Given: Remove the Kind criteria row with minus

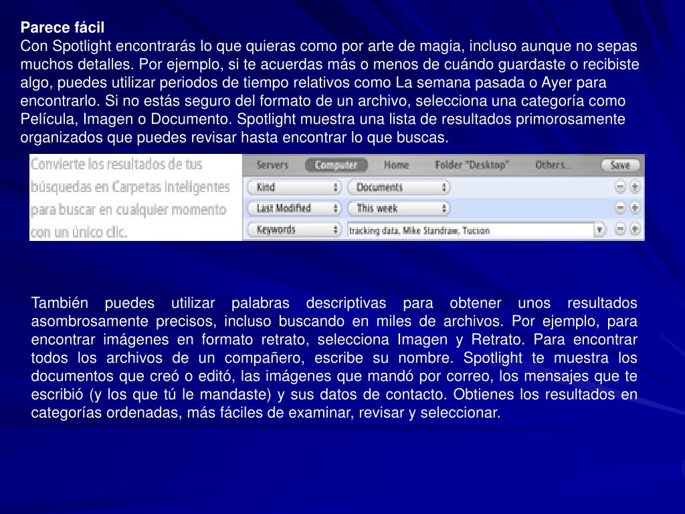Looking at the screenshot, I should point(620,187).
